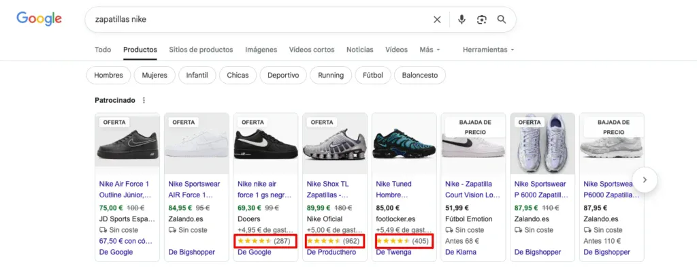697x275 pixels.
Task: Toggle the Running filter chip
Action: click(330, 75)
